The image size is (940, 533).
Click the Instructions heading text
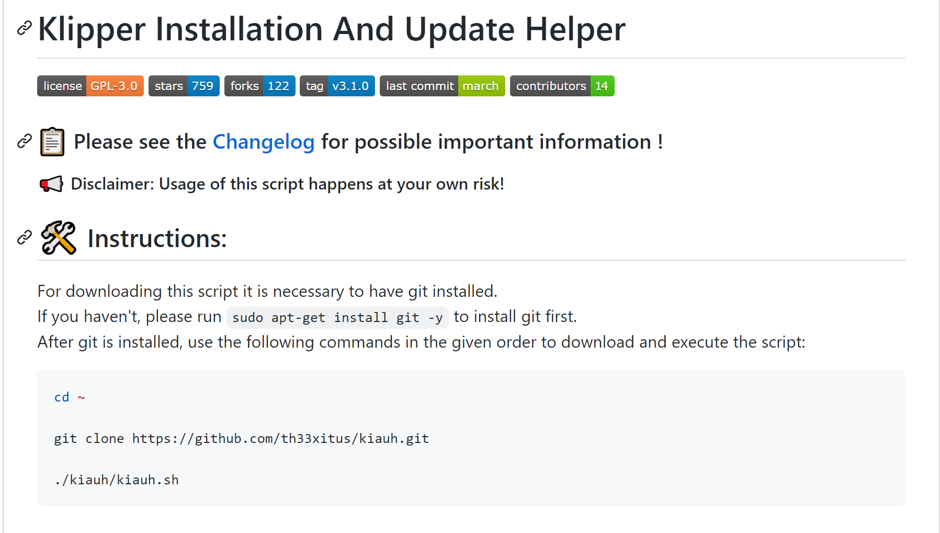157,239
